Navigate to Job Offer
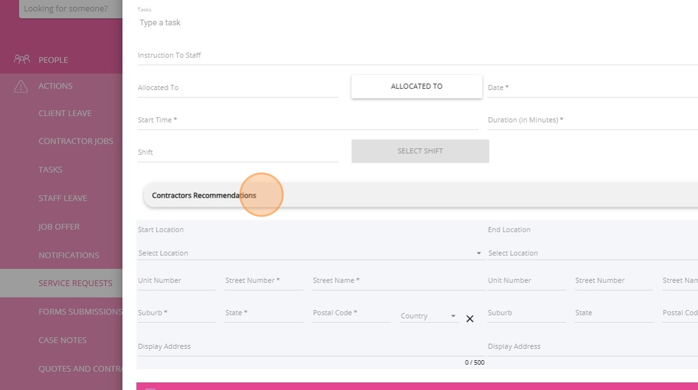The width and height of the screenshot is (698, 390). tap(59, 227)
